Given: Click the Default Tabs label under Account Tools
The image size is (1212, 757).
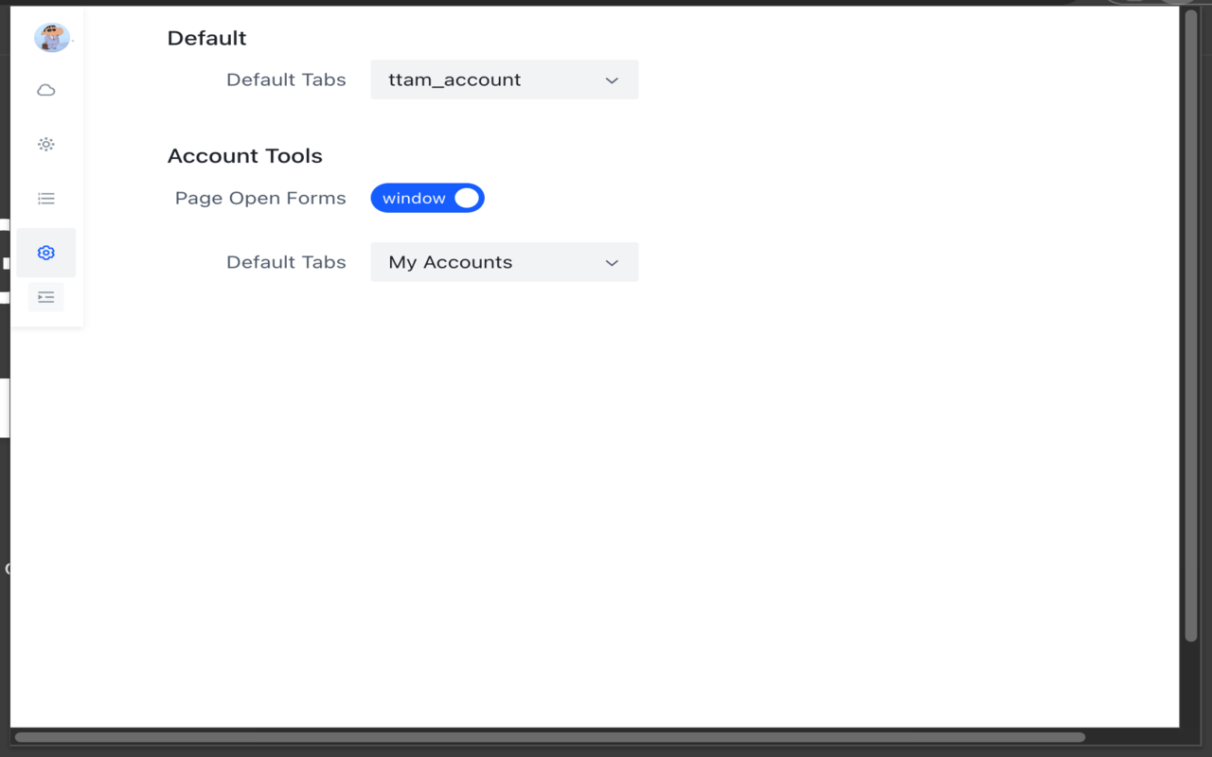Looking at the screenshot, I should pyautogui.click(x=286, y=262).
